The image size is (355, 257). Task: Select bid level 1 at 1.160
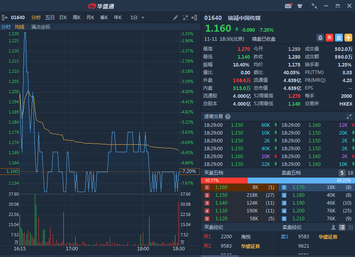(x=239, y=187)
